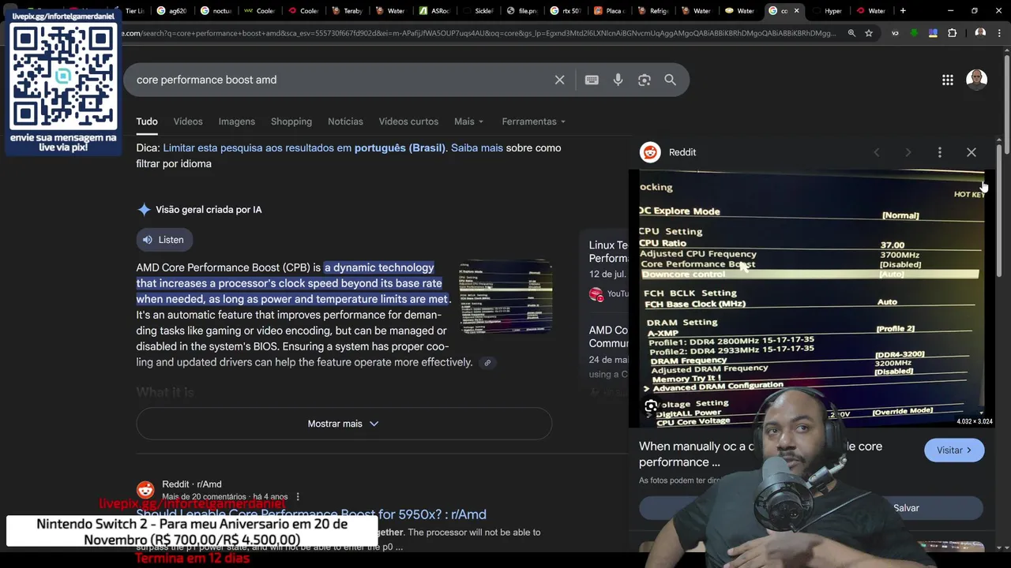Screen dimensions: 1011x568
Task: Switch to the Notícias tab
Action: click(345, 121)
